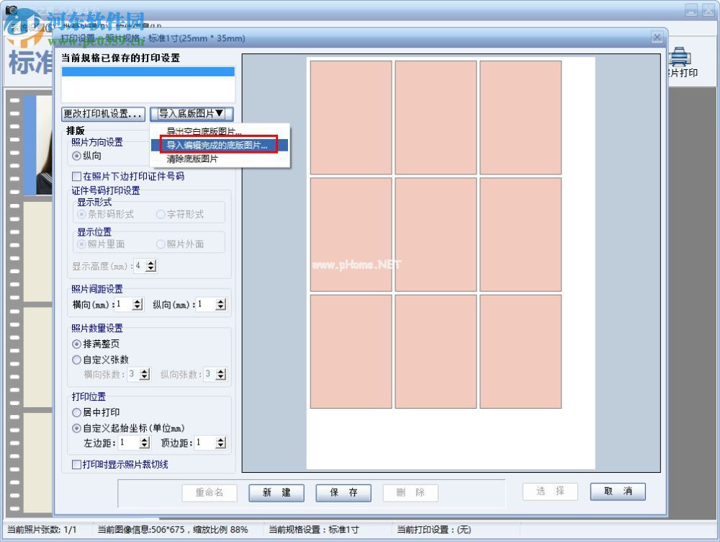The image size is (720, 542).
Task: Adjust the 横向(mm) photo spacing spinner
Action: (x=138, y=305)
